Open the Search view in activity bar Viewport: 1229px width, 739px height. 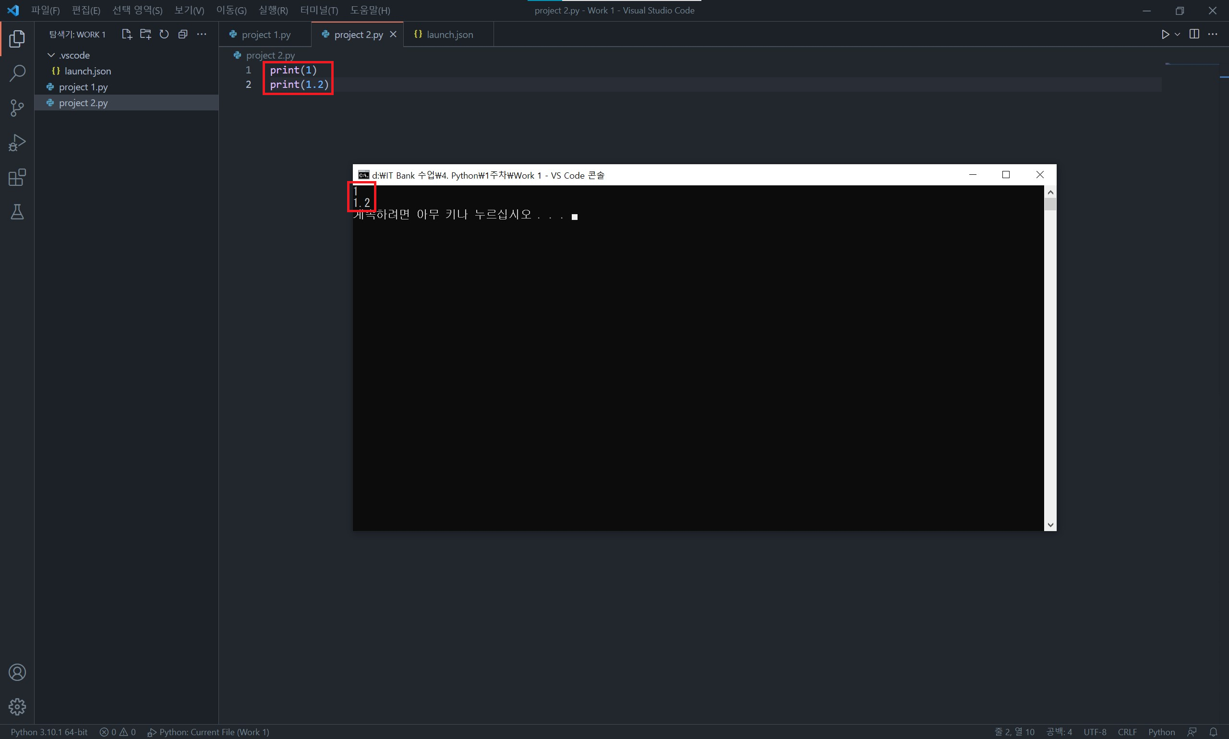pos(17,73)
